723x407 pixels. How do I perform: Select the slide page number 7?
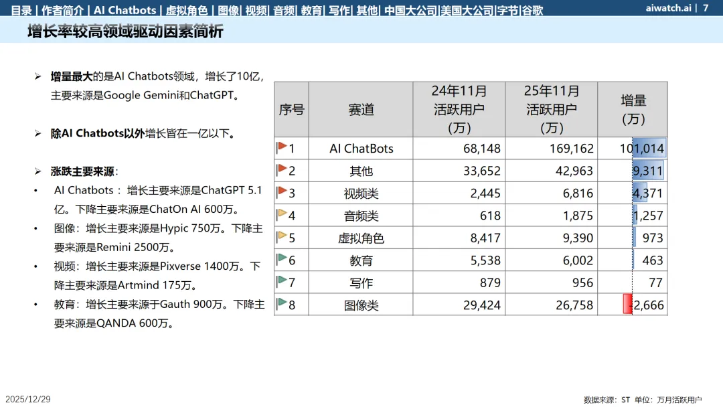pos(706,8)
